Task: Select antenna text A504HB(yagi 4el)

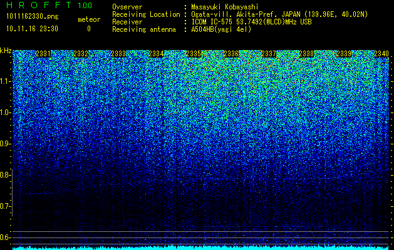Action: click(221, 29)
